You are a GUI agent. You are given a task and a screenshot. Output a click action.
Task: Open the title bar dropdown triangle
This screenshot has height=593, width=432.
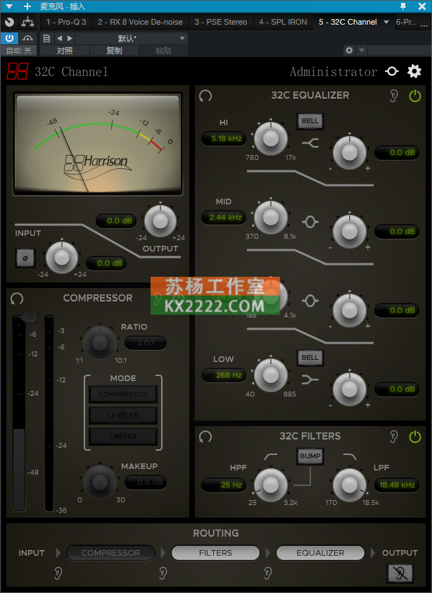[8, 6]
